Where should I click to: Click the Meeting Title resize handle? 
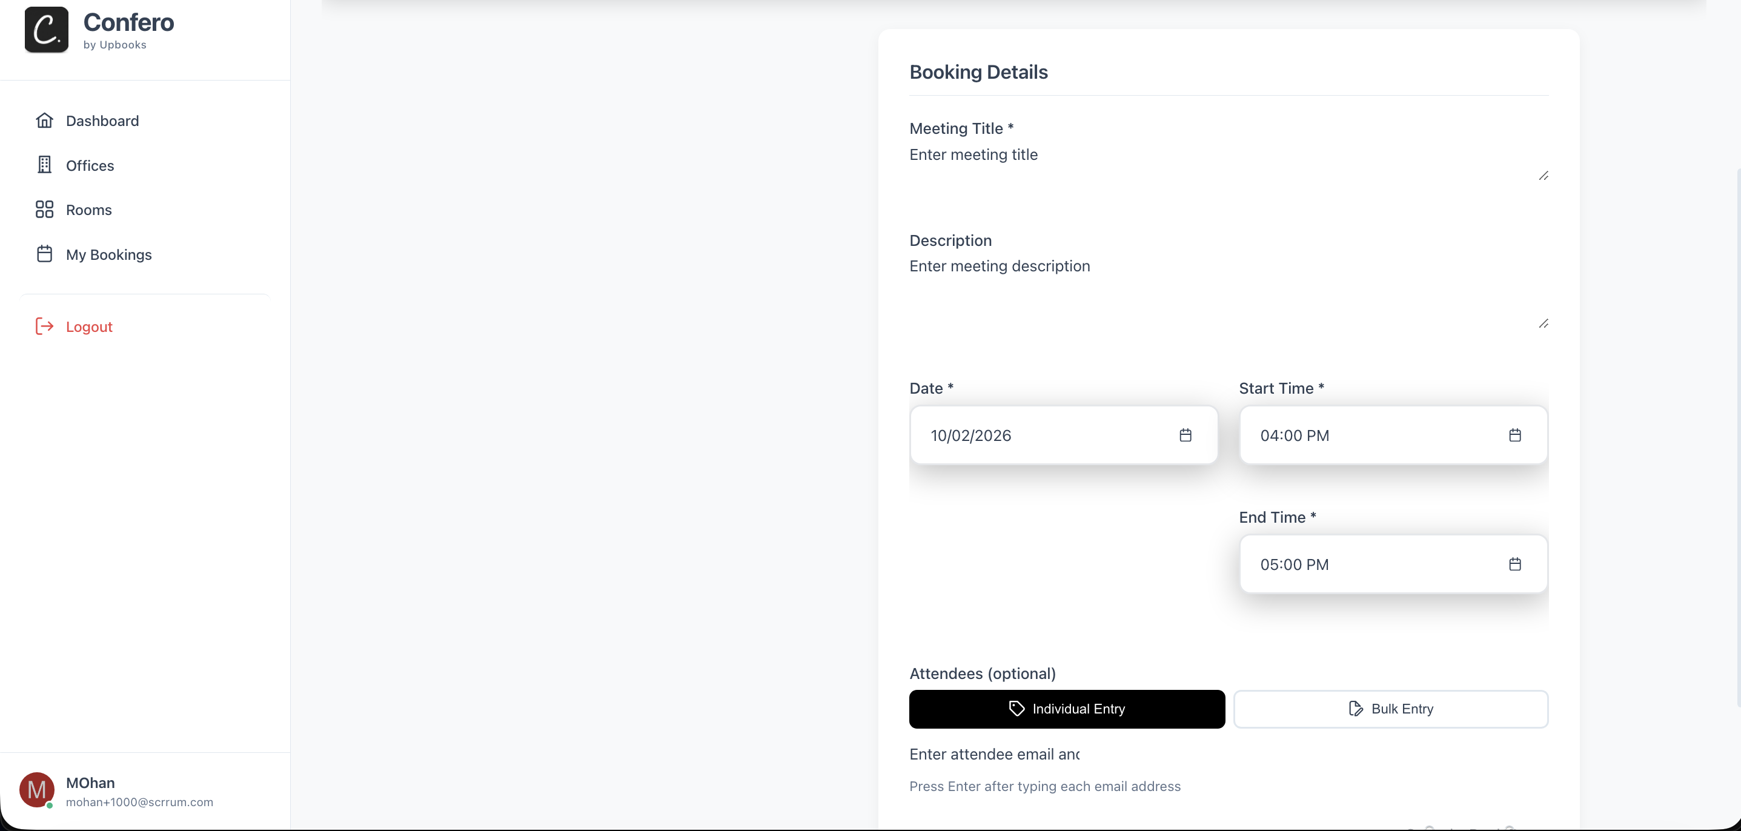pyautogui.click(x=1543, y=176)
